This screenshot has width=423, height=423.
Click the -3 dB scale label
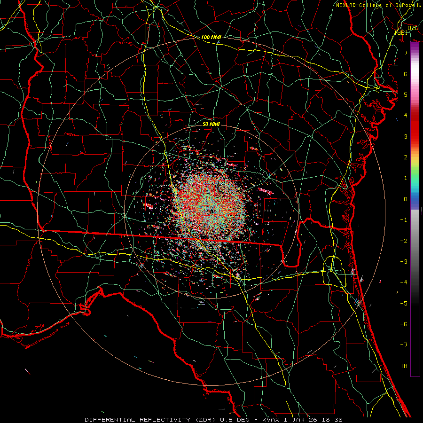404,262
